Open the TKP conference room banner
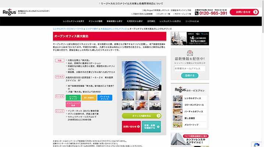This screenshot has width=264, height=147. tap(190, 139)
